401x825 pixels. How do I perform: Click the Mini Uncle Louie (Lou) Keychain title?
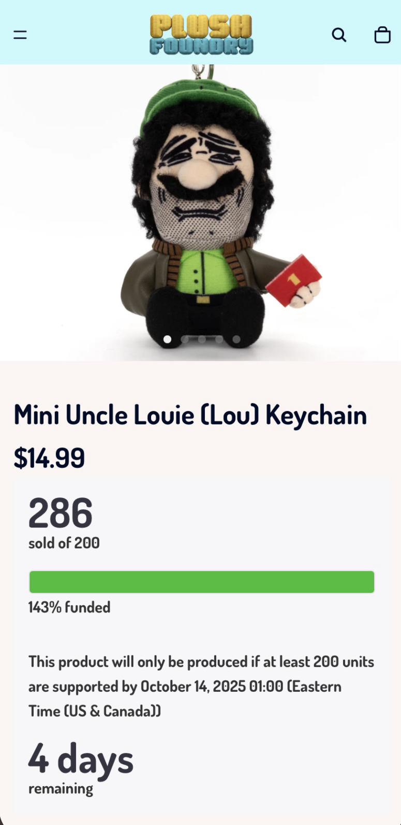coord(190,415)
